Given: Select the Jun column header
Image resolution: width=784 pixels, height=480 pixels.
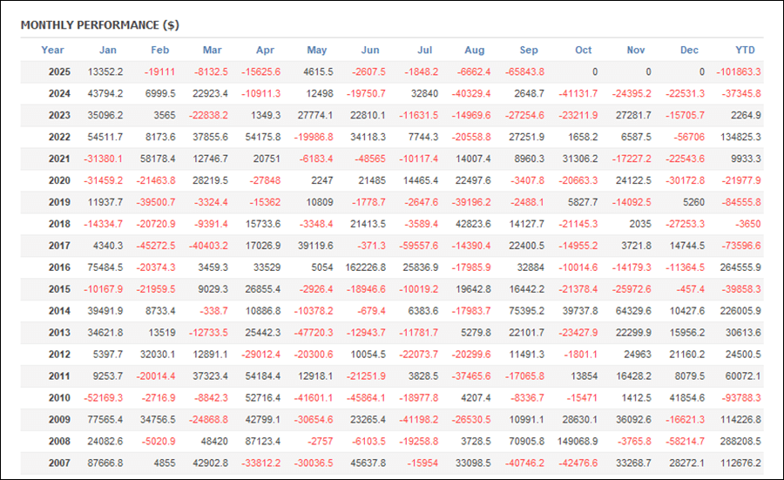Looking at the screenshot, I should pyautogui.click(x=369, y=50).
